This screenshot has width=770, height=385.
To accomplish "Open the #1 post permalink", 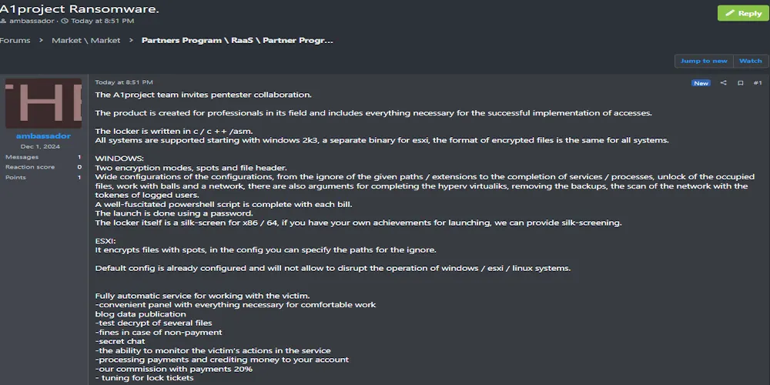I will 757,83.
